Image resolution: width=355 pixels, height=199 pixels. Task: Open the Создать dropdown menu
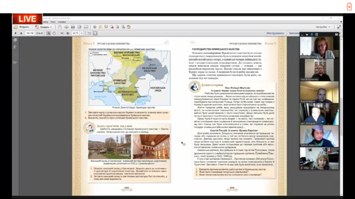point(44,27)
